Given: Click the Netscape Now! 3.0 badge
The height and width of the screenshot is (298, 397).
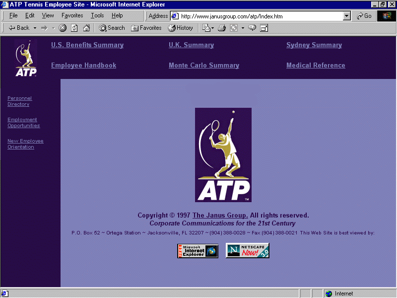Looking at the screenshot, I should click(247, 250).
